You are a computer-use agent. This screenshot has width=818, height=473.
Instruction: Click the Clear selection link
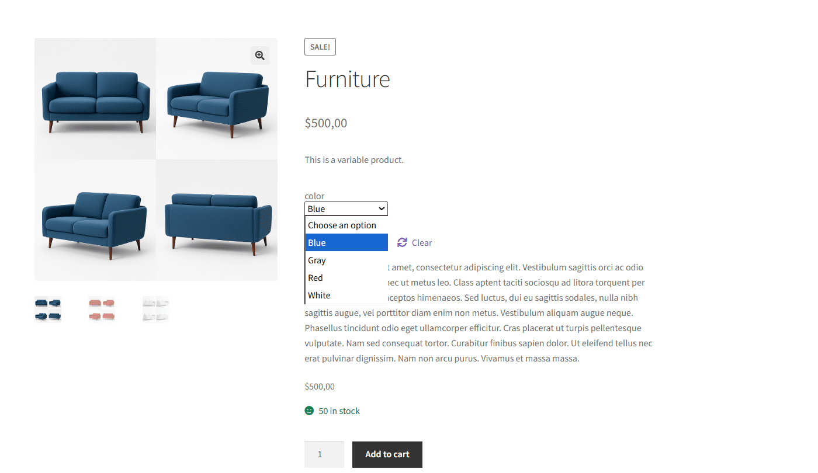421,243
